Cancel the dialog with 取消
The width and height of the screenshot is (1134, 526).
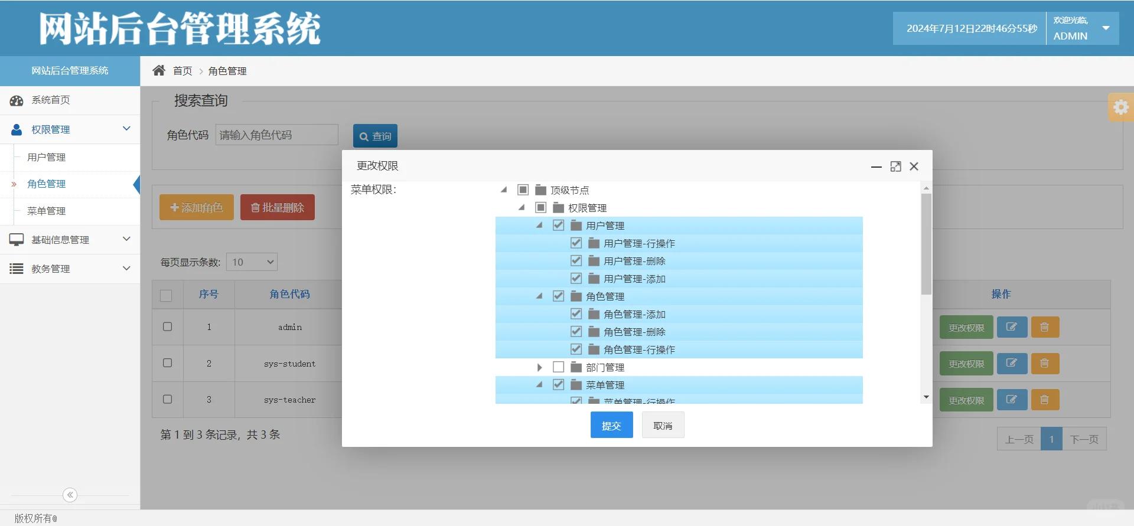click(663, 425)
